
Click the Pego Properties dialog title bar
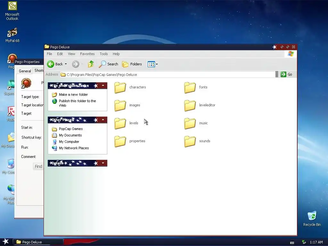click(29, 62)
